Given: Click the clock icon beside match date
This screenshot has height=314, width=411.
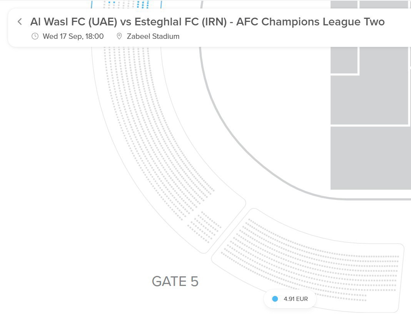Looking at the screenshot, I should pyautogui.click(x=35, y=37).
